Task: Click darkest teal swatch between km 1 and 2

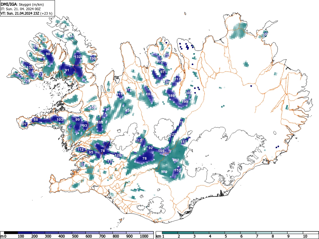Action: (x=170, y=233)
